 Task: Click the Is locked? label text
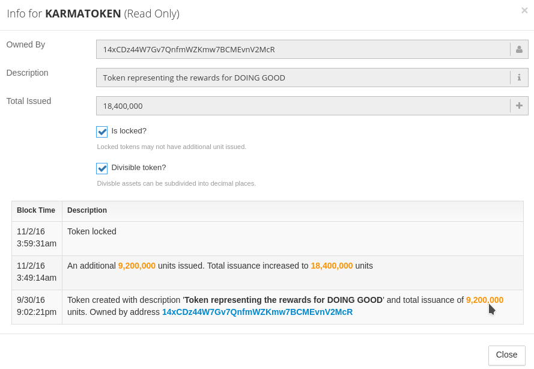click(x=129, y=131)
